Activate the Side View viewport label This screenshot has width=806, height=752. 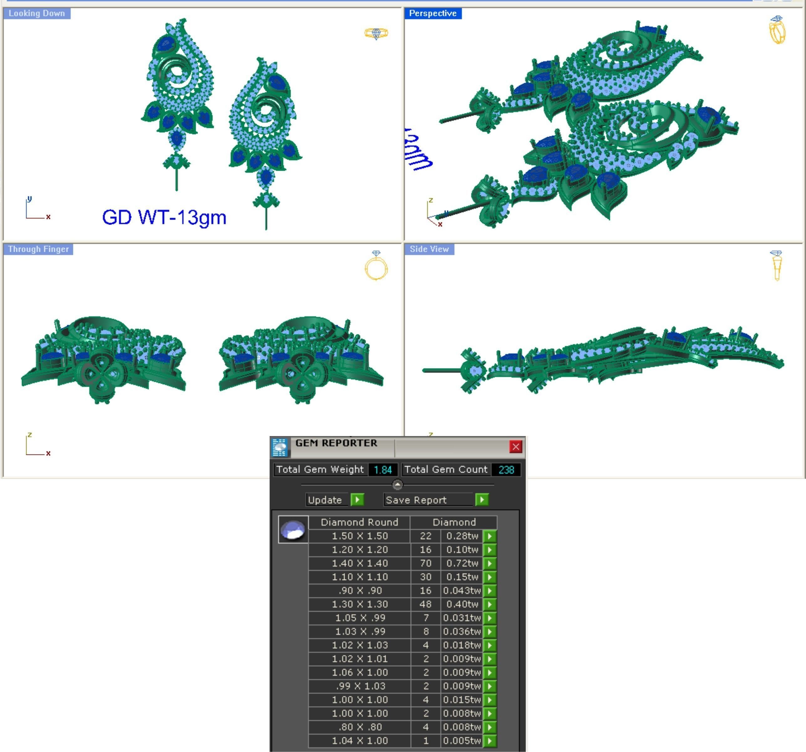429,249
